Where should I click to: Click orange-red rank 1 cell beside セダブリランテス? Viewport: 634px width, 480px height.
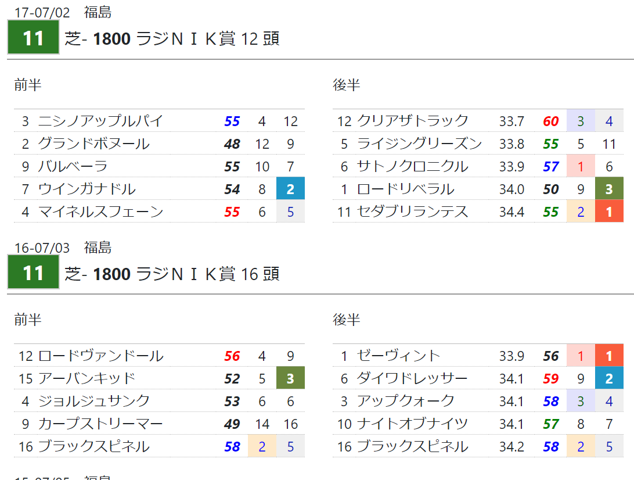(609, 212)
